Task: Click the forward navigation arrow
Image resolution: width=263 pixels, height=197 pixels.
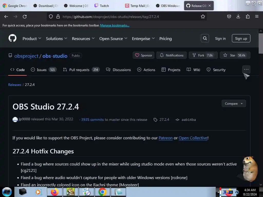Action: coord(15,17)
